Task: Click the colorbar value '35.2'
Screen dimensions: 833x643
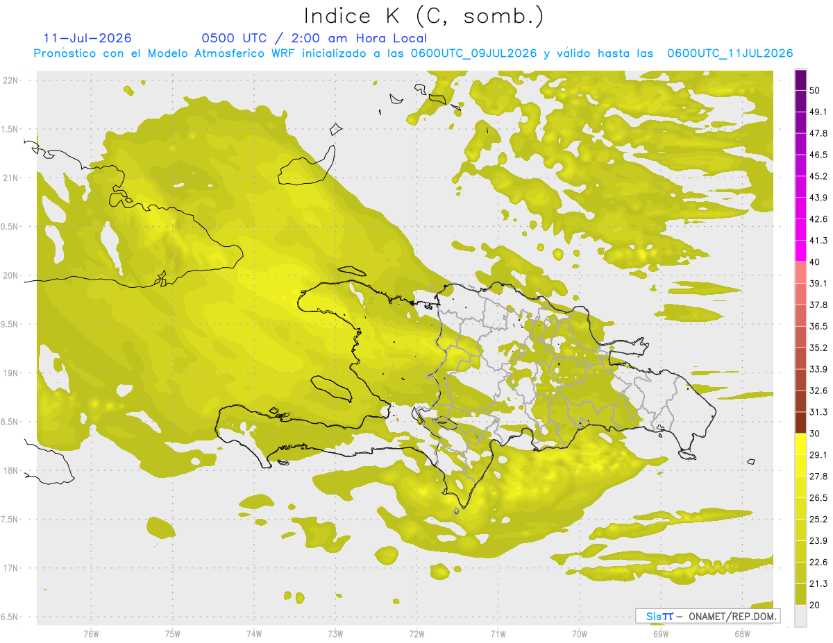Action: (x=818, y=348)
